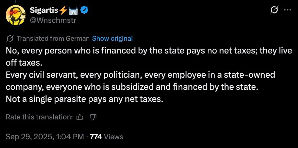Open the Sep 29, 2025 timestamp link
The width and height of the screenshot is (298, 148).
(x=44, y=137)
